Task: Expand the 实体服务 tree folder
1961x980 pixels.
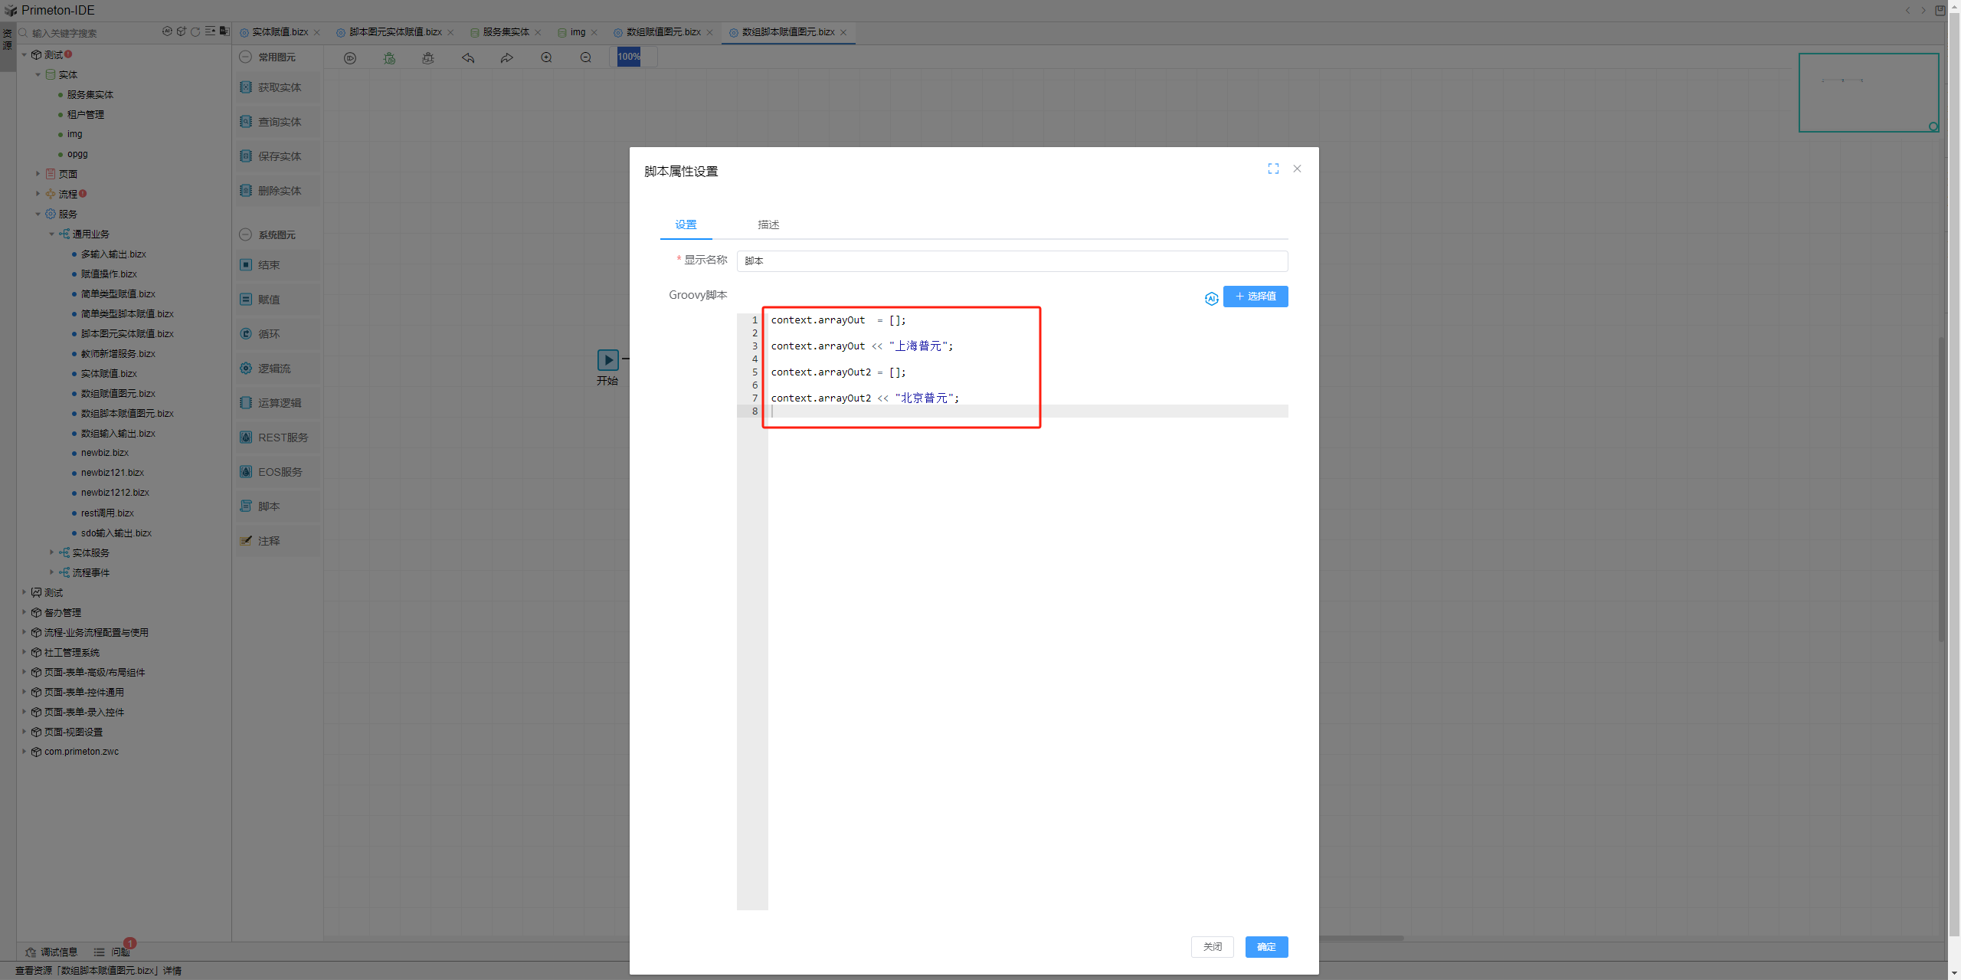Action: click(x=52, y=552)
